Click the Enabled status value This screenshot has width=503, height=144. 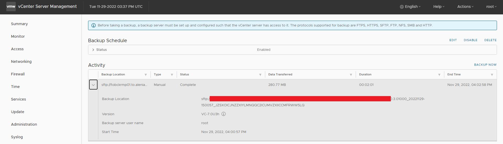(x=264, y=50)
